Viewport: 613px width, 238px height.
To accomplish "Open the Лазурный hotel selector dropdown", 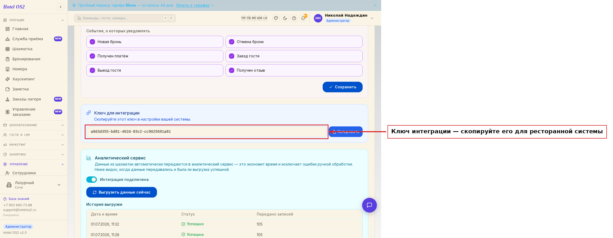I will click(x=34, y=185).
